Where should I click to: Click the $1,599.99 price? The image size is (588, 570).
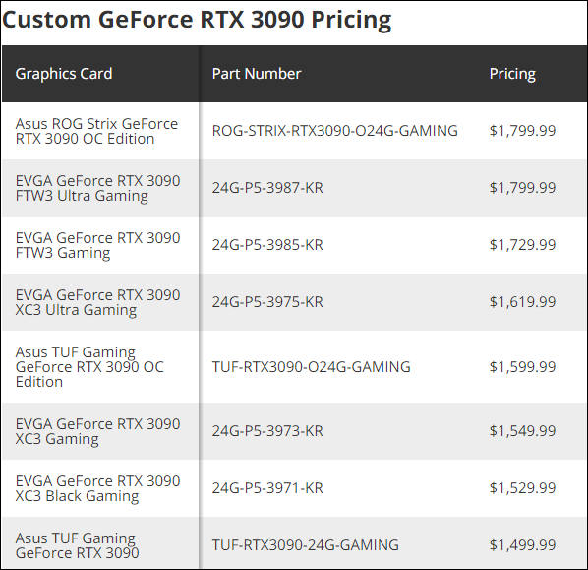(522, 367)
